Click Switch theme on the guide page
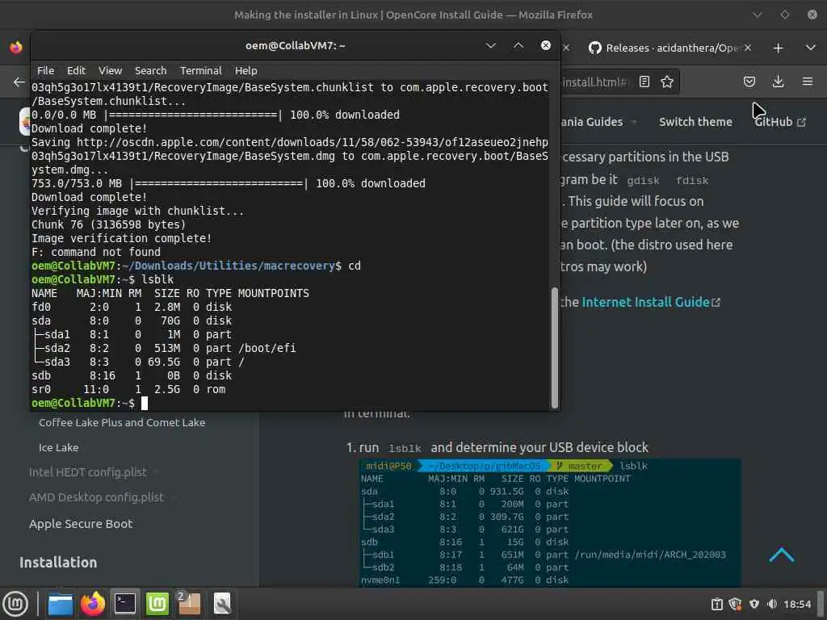The image size is (827, 620). (x=695, y=122)
